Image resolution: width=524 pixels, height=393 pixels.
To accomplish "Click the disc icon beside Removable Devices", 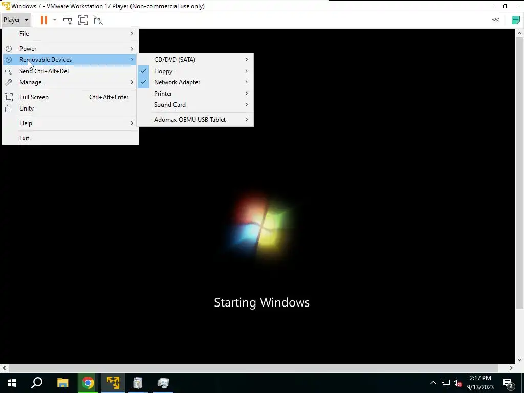I will tap(9, 60).
